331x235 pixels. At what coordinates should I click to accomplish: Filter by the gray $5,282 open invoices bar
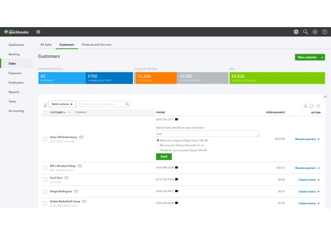(x=203, y=78)
